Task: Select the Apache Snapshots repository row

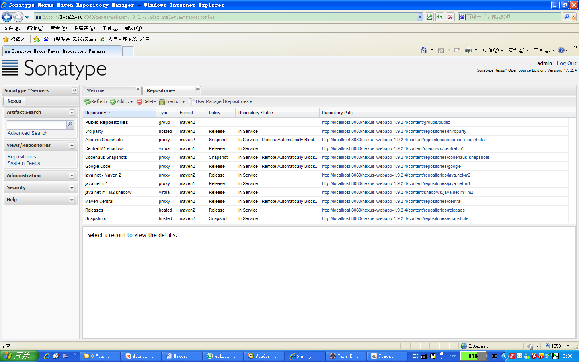Action: 325,140
